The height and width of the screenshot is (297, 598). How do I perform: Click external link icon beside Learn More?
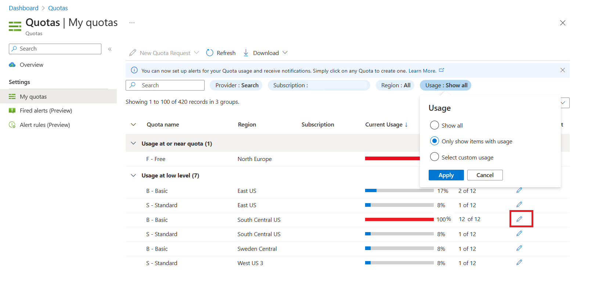pos(442,70)
